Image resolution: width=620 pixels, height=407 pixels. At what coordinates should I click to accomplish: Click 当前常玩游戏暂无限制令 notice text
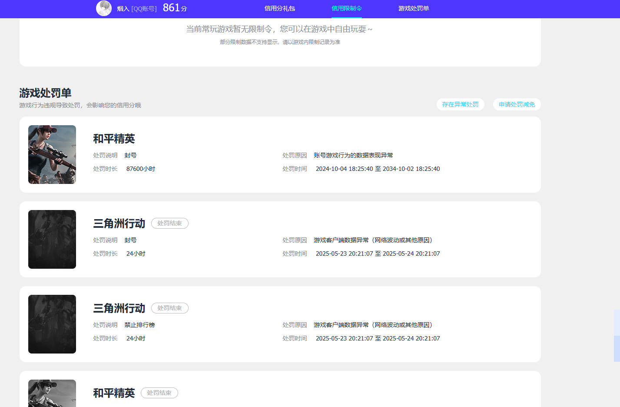click(x=279, y=29)
